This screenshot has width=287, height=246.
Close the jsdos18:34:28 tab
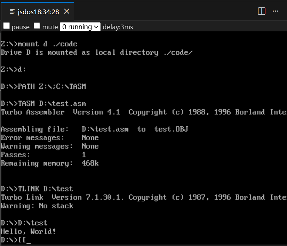(x=67, y=11)
